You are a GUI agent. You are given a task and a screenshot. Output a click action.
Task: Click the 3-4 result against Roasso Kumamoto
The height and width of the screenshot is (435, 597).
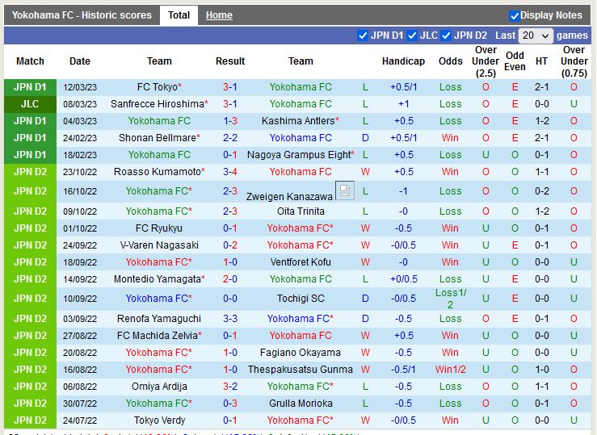click(230, 172)
